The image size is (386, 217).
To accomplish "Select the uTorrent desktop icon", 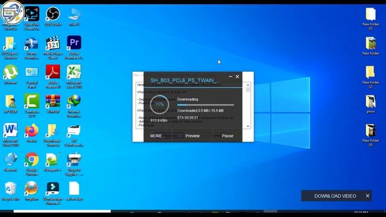I will pos(10,74).
